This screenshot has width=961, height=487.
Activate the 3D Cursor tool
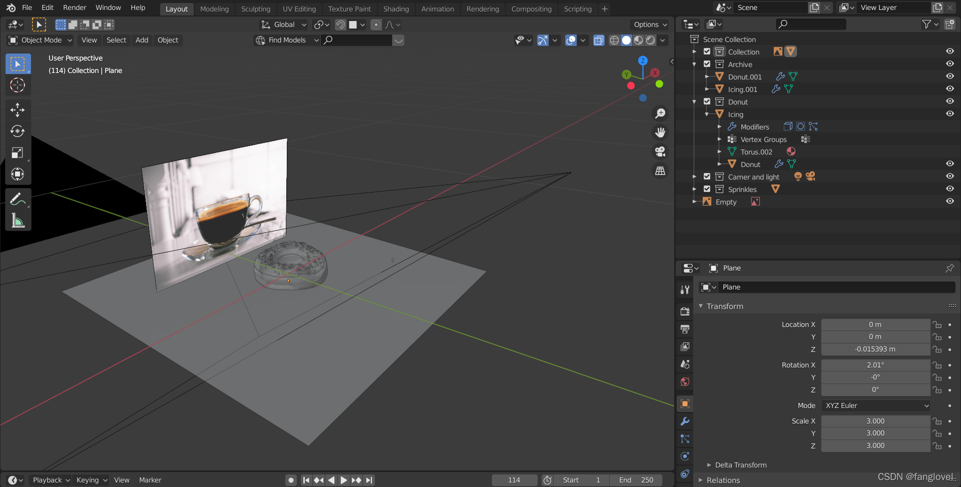(18, 85)
